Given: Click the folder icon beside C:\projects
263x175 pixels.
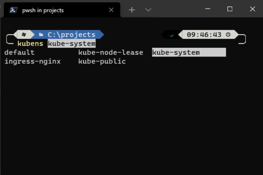Looking at the screenshot, I should (x=41, y=35).
